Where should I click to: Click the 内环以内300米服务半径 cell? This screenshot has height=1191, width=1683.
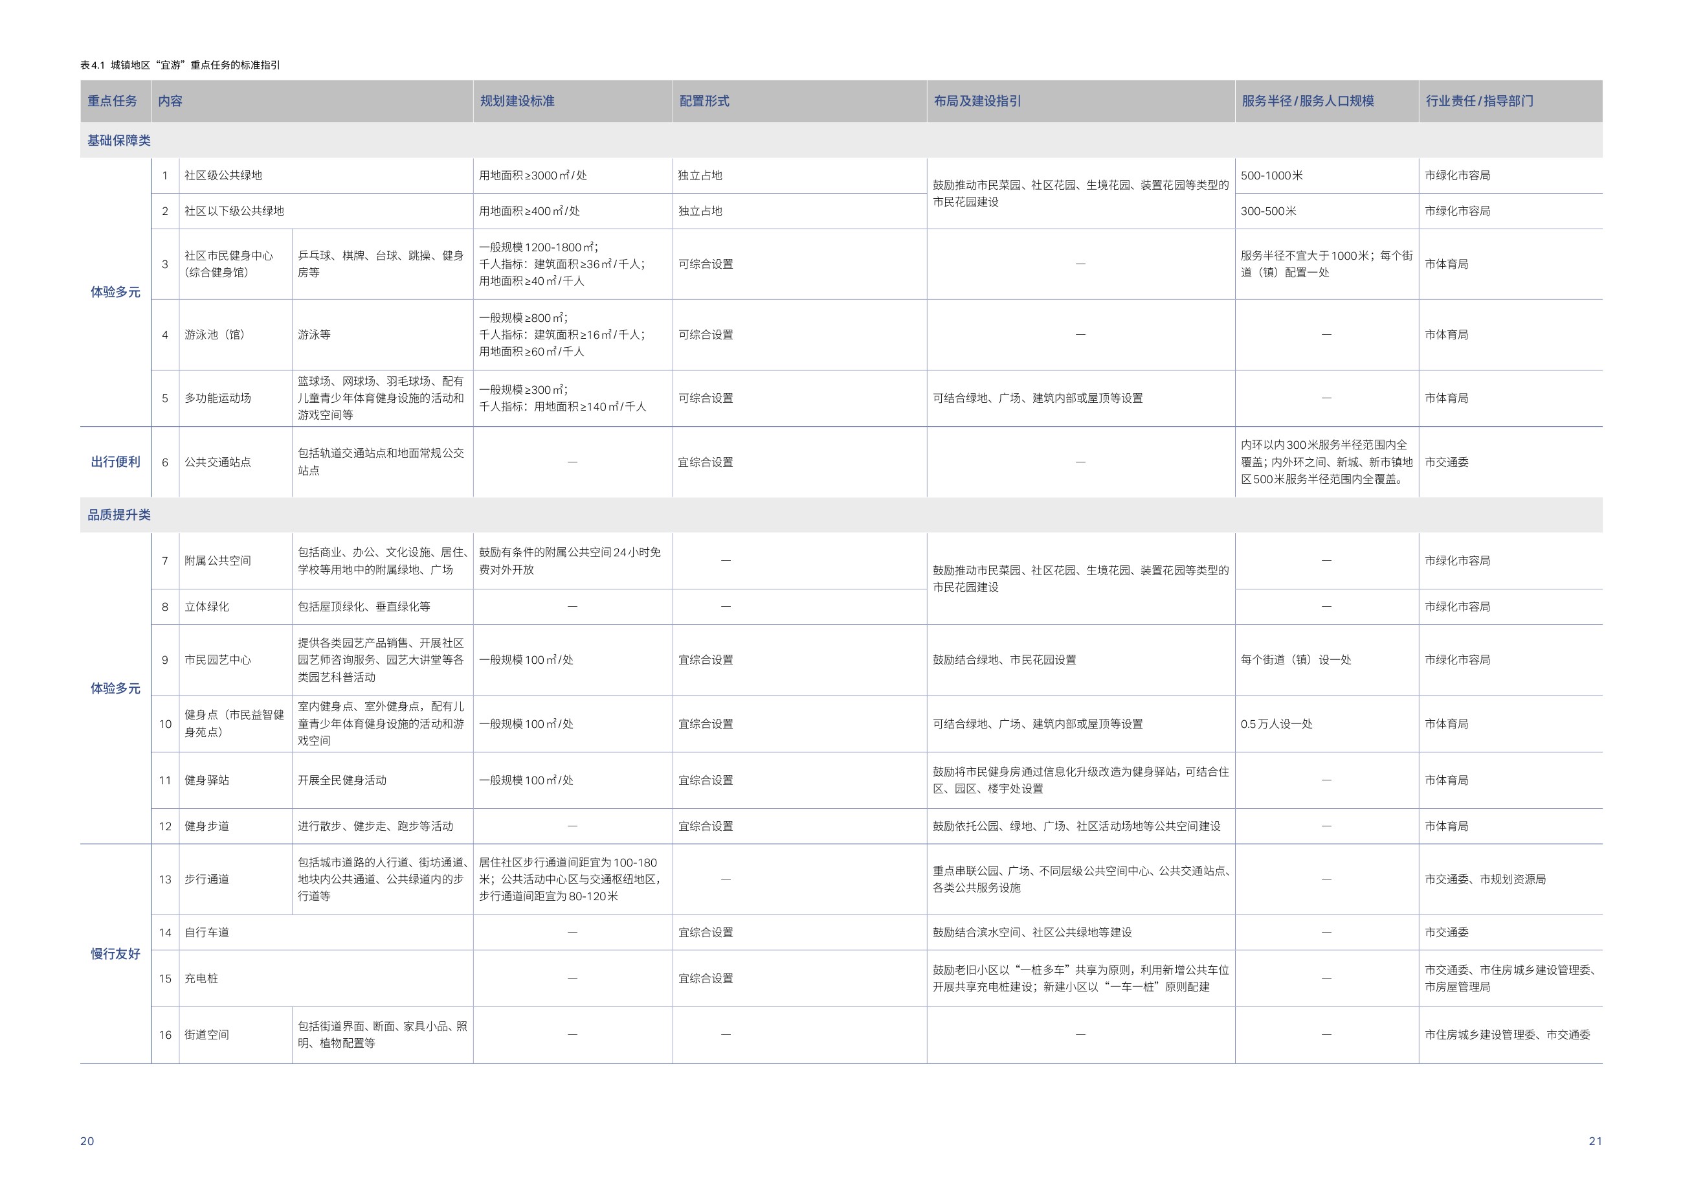[1326, 462]
